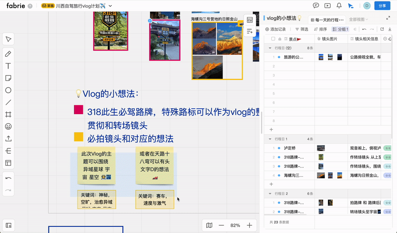Toggle hidden fields eye icon
The width and height of the screenshot is (397, 233).
click(x=355, y=29)
